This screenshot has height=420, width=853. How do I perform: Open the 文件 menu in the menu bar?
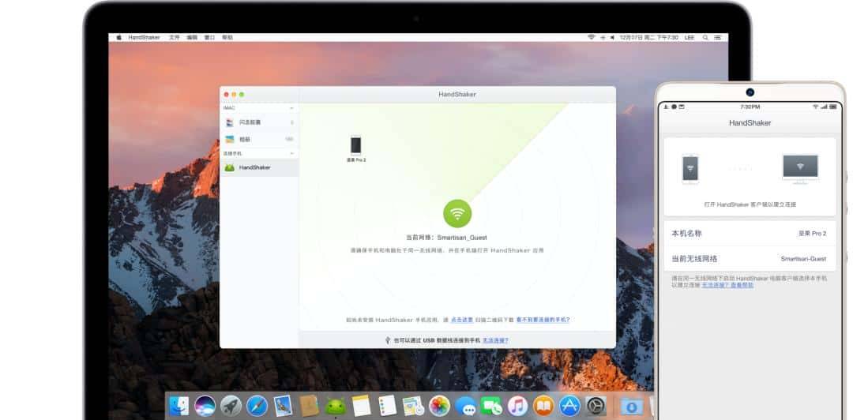174,38
